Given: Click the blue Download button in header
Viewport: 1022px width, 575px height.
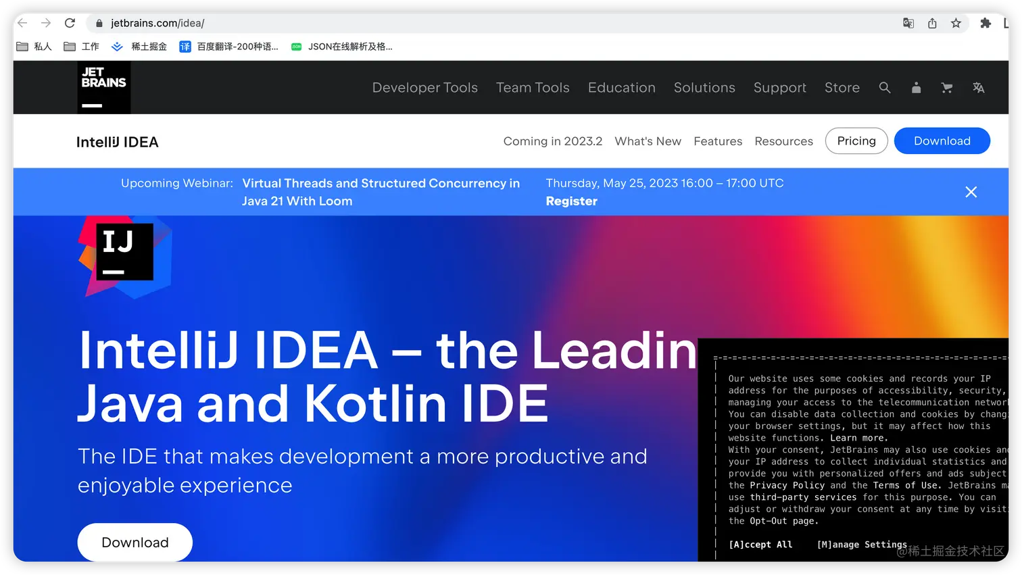Looking at the screenshot, I should pos(942,141).
